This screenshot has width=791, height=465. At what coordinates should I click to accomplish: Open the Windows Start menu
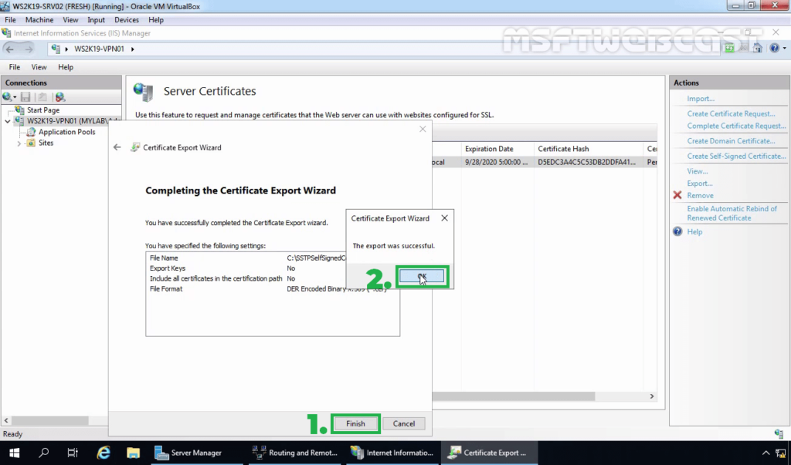pyautogui.click(x=14, y=453)
